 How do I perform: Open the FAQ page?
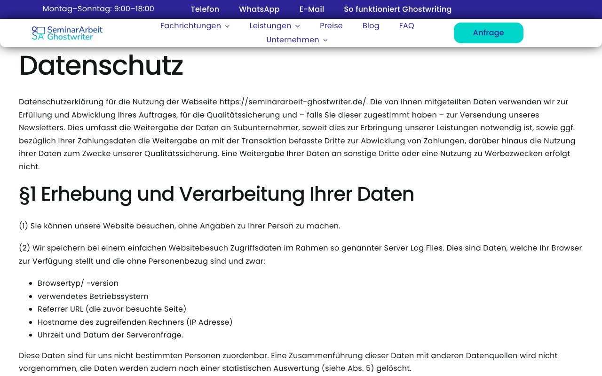click(406, 26)
